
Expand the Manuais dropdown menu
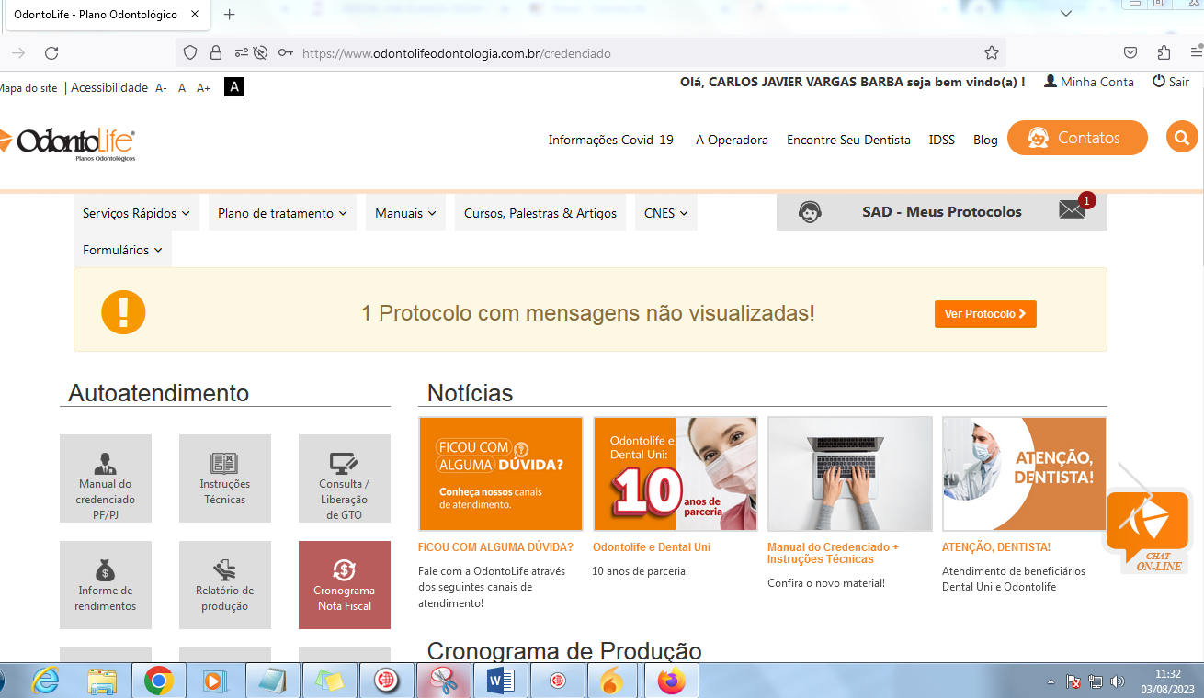[x=405, y=213]
